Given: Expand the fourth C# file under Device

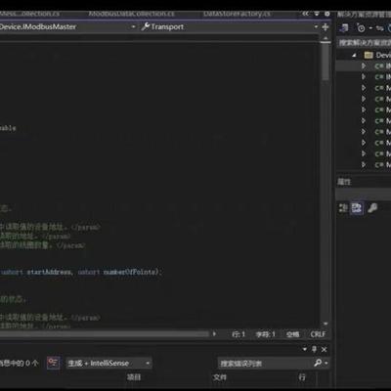Looking at the screenshot, I should click(x=364, y=99).
